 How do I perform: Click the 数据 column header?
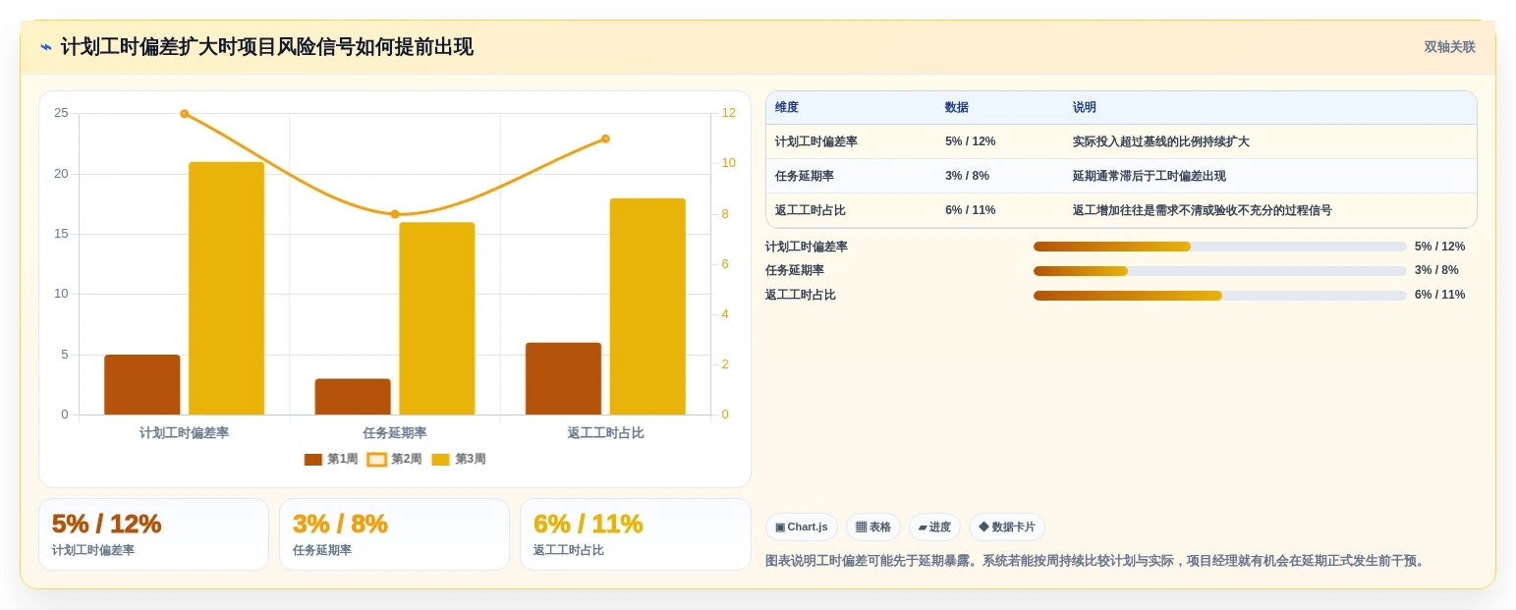pyautogui.click(x=957, y=107)
